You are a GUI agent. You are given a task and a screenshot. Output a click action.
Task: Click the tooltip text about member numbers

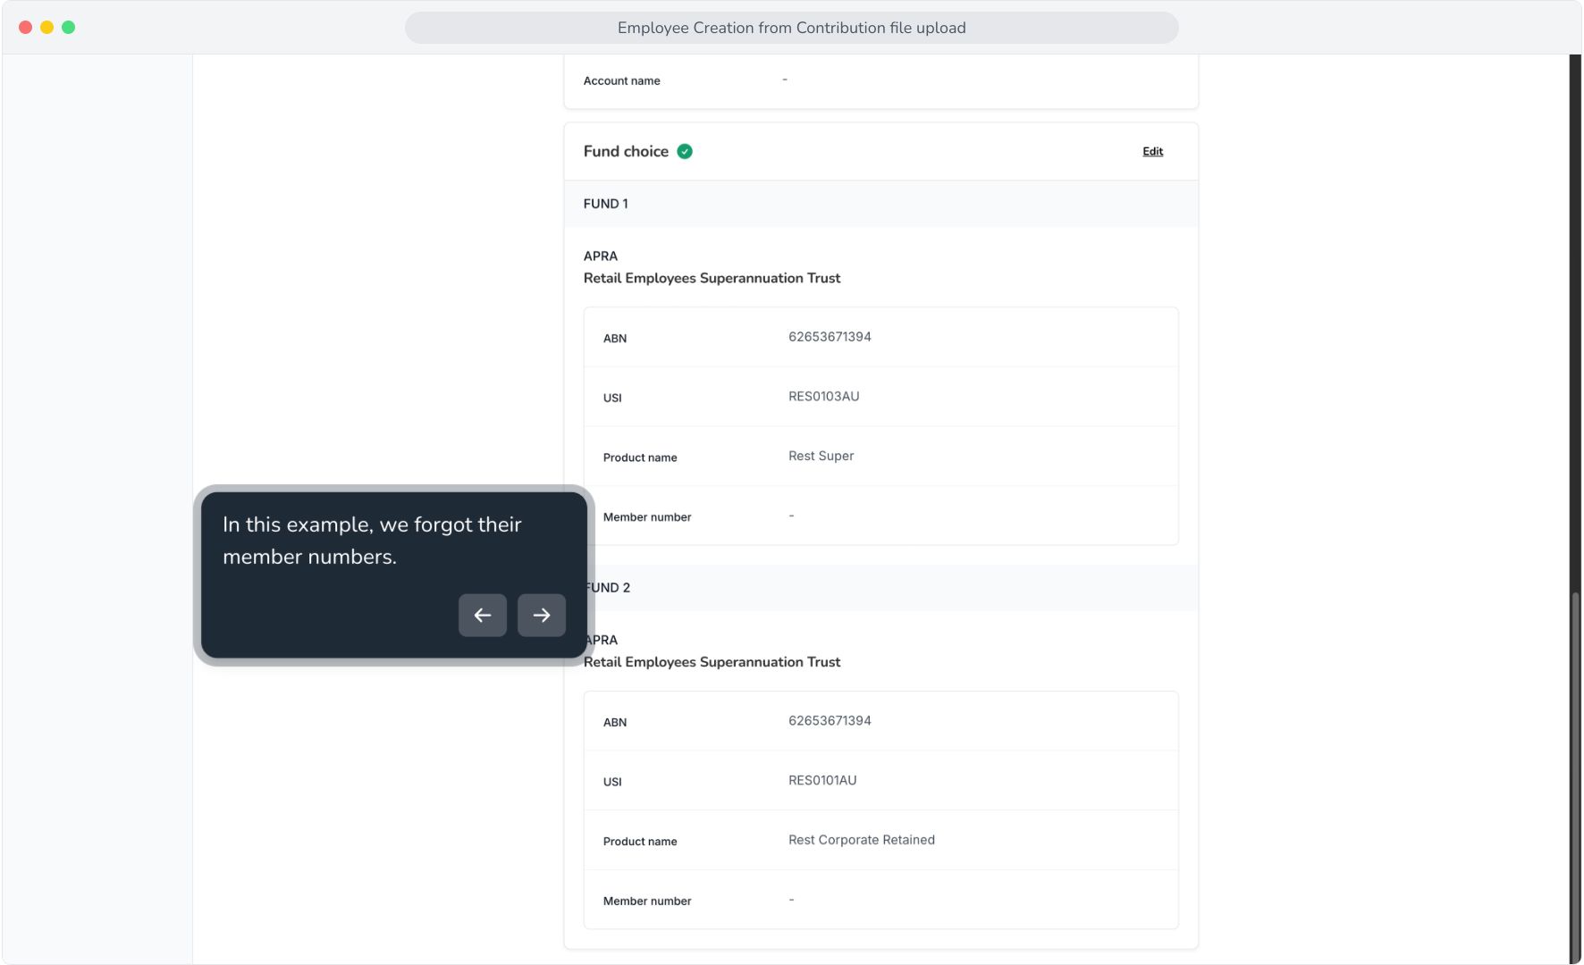[372, 541]
